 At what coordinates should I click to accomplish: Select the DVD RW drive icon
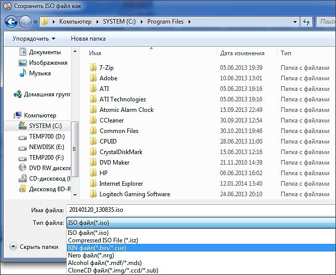click(x=23, y=168)
